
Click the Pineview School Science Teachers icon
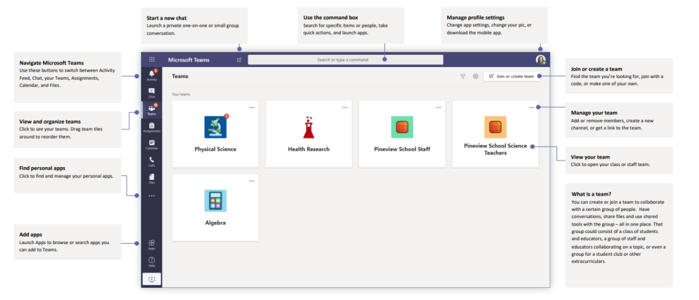(x=495, y=127)
